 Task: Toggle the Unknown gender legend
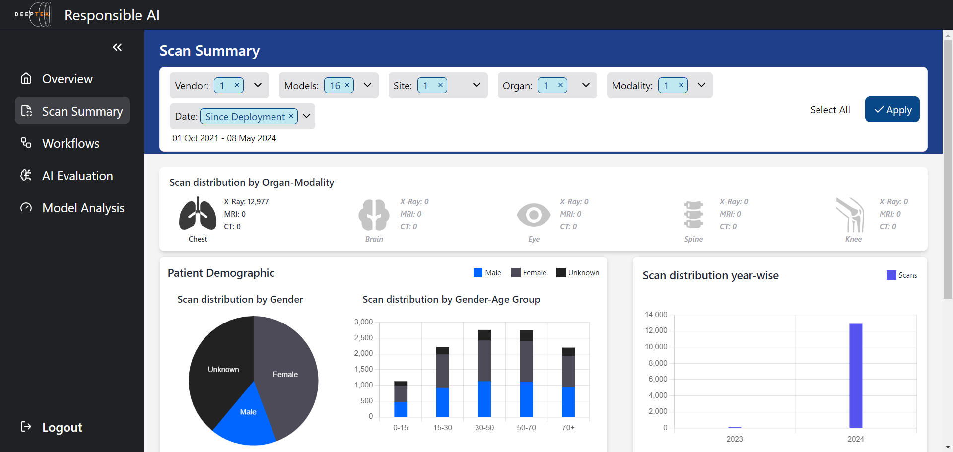[x=577, y=272]
